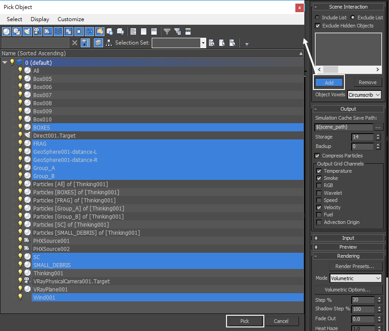Collapse the 0 (default) layer tree
389x331 pixels.
tap(5, 63)
